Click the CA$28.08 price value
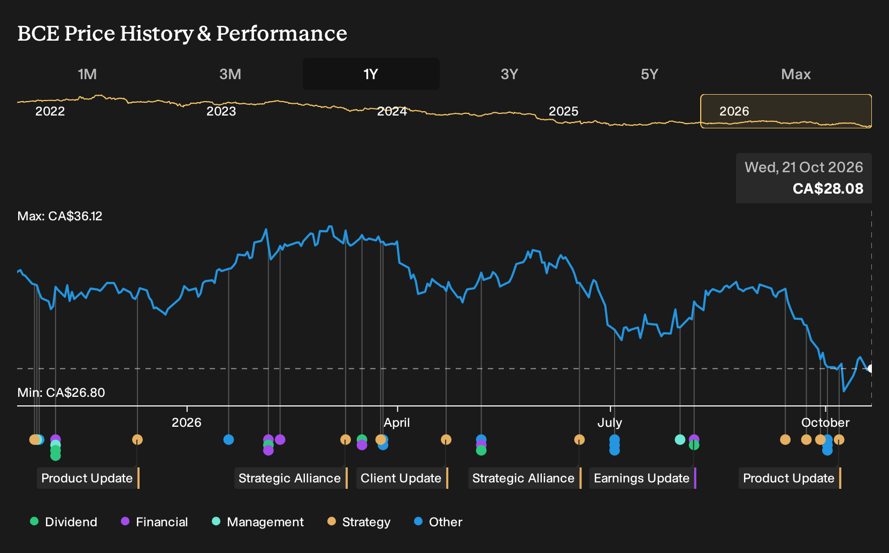Viewport: 889px width, 553px height. click(x=827, y=189)
